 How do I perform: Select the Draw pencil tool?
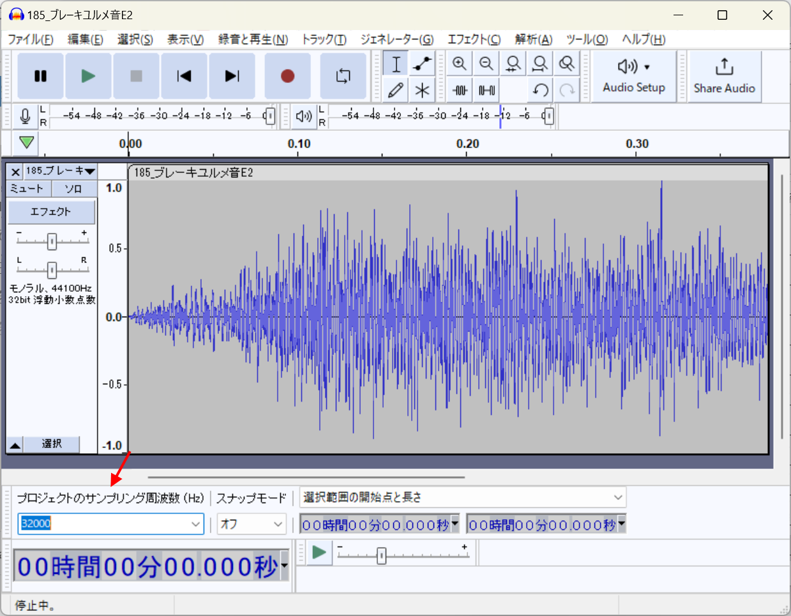click(x=395, y=90)
